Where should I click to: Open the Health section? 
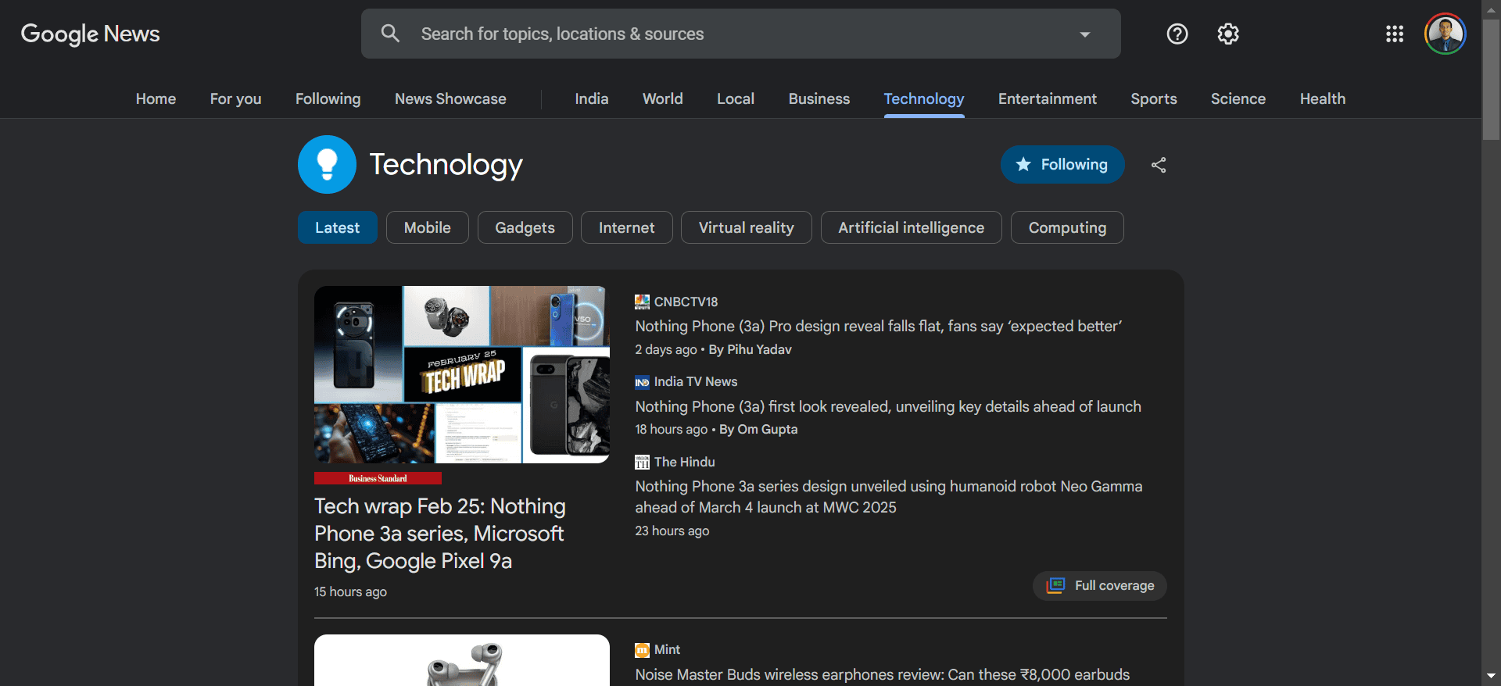pyautogui.click(x=1322, y=98)
